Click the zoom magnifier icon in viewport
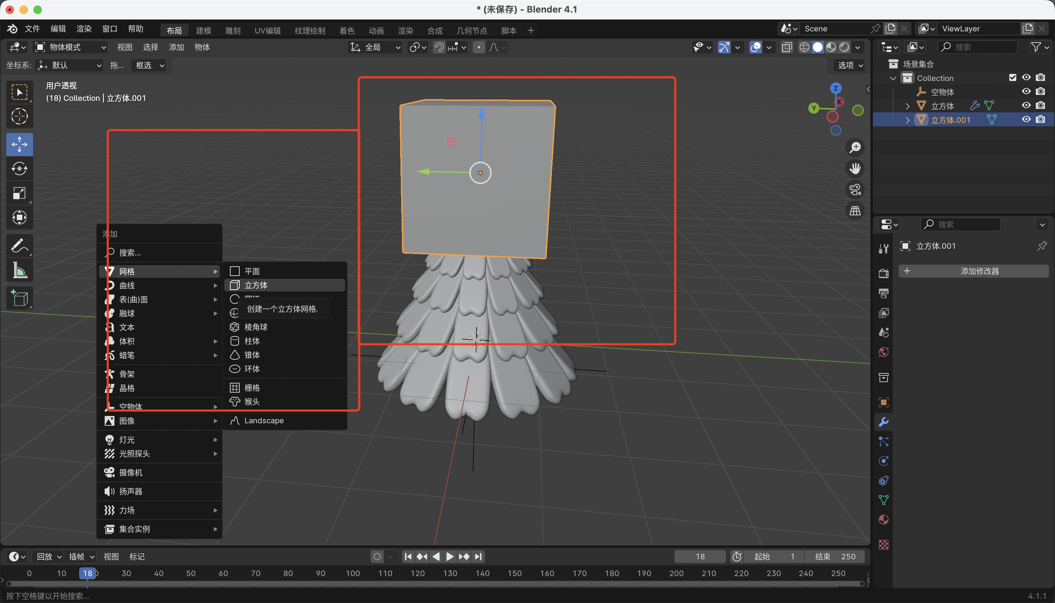 (855, 148)
